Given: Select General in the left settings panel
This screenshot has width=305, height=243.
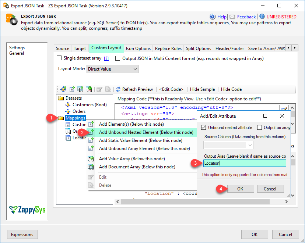Looking at the screenshot, I should click(17, 53).
